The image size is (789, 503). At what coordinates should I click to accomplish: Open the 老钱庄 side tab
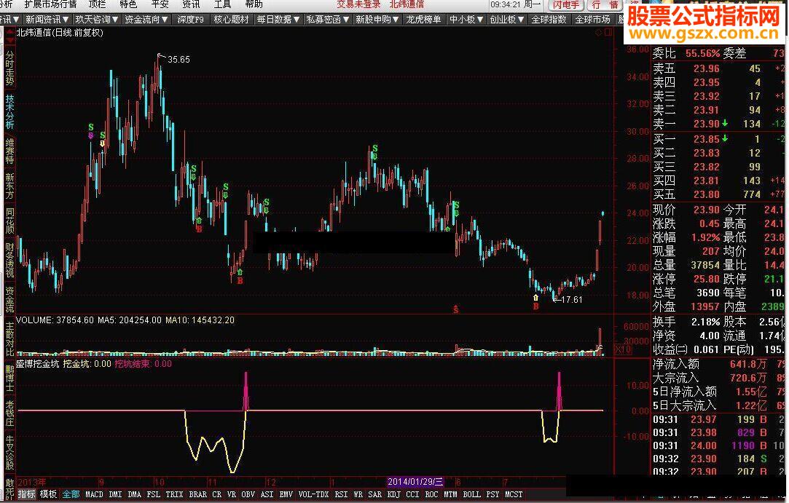pos(9,413)
